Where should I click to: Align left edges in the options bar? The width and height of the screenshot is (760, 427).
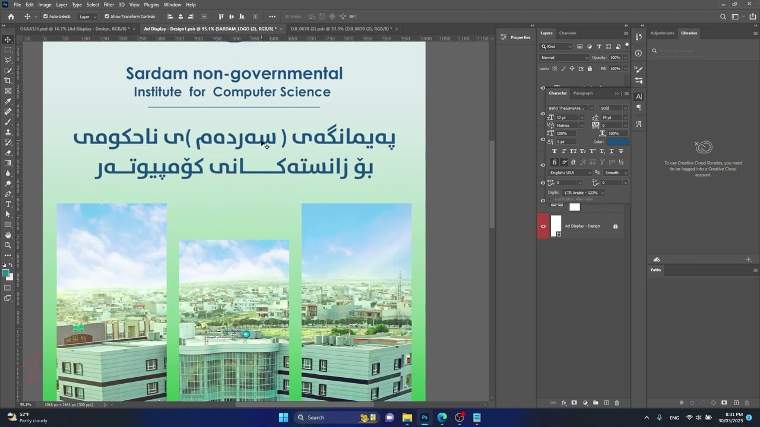tap(172, 17)
